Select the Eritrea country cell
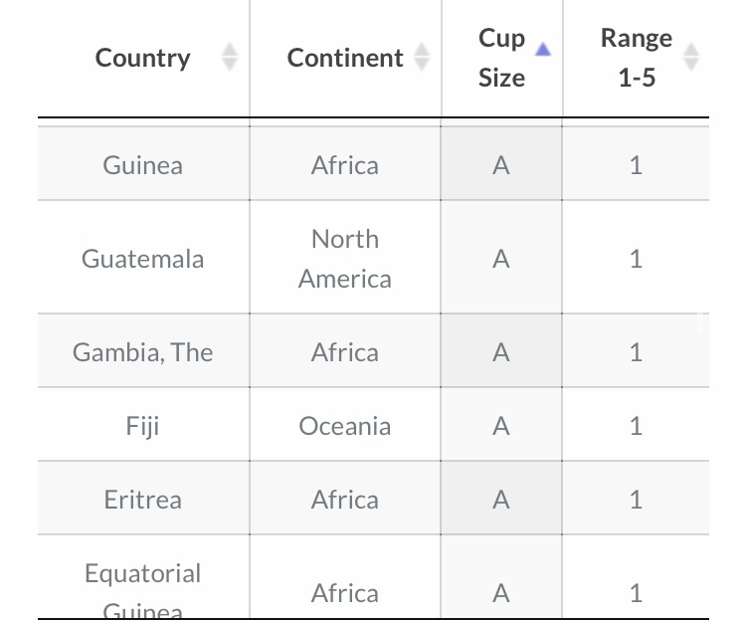This screenshot has height=622, width=746. click(x=143, y=499)
